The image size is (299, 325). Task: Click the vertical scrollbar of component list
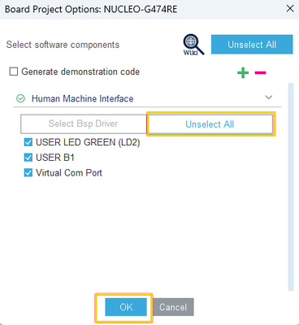coord(291,187)
